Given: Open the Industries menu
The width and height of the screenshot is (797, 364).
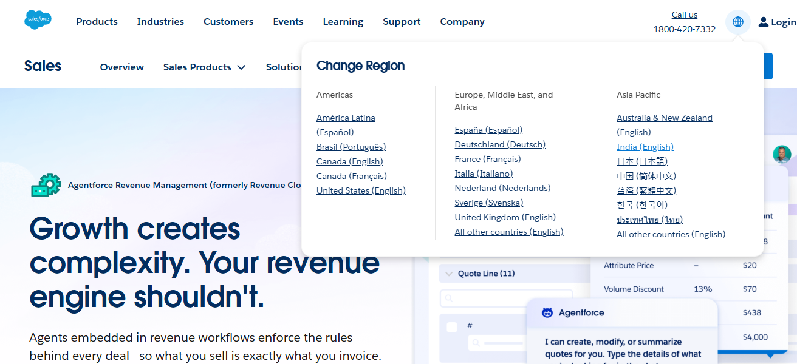Looking at the screenshot, I should click(160, 21).
